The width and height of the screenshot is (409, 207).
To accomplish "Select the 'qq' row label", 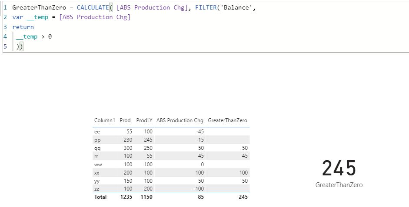I will [97, 148].
